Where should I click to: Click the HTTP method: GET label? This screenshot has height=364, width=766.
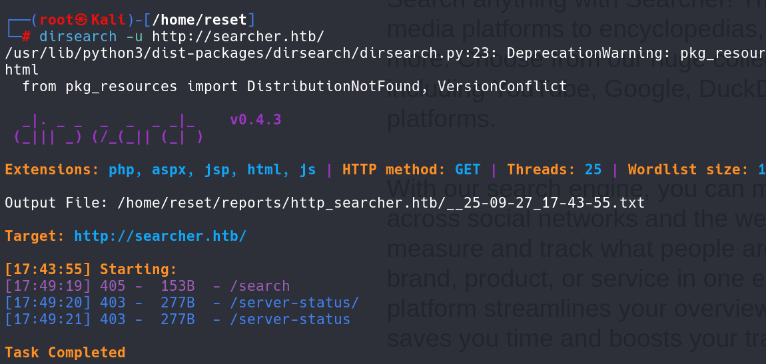point(412,170)
